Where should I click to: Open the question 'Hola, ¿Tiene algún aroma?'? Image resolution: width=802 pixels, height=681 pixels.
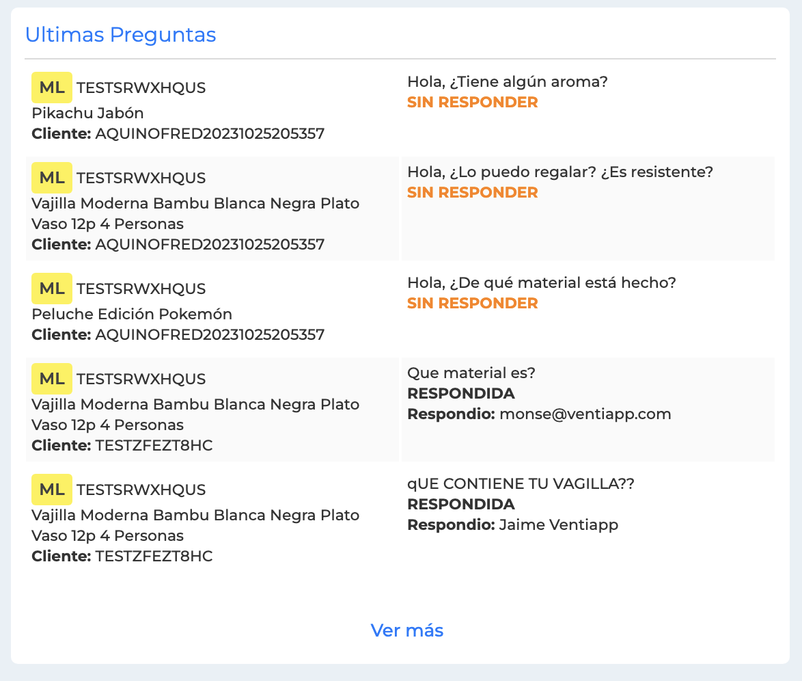[508, 82]
